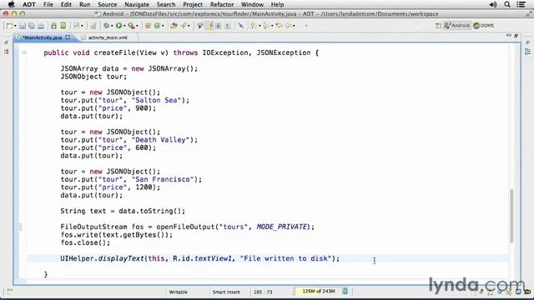Click the Save toolbar icon
The image size is (534, 300).
coord(23,26)
